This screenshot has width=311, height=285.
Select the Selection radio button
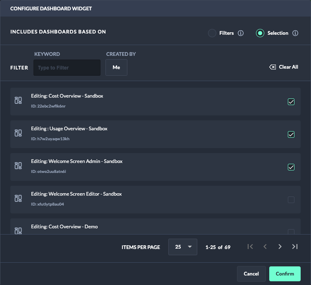tap(260, 33)
